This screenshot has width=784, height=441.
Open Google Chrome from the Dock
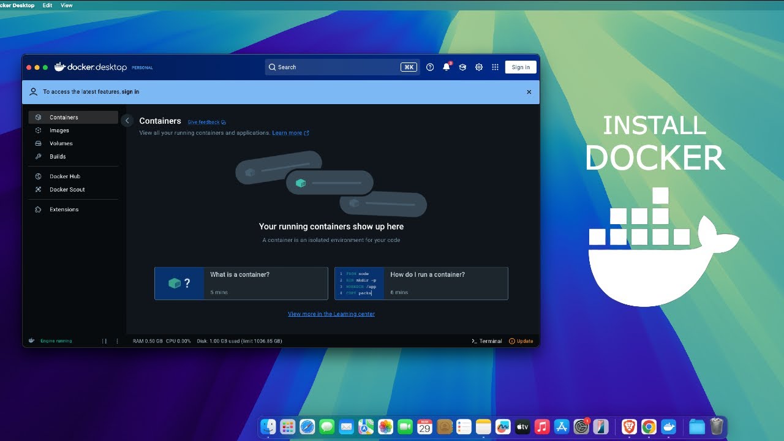649,427
